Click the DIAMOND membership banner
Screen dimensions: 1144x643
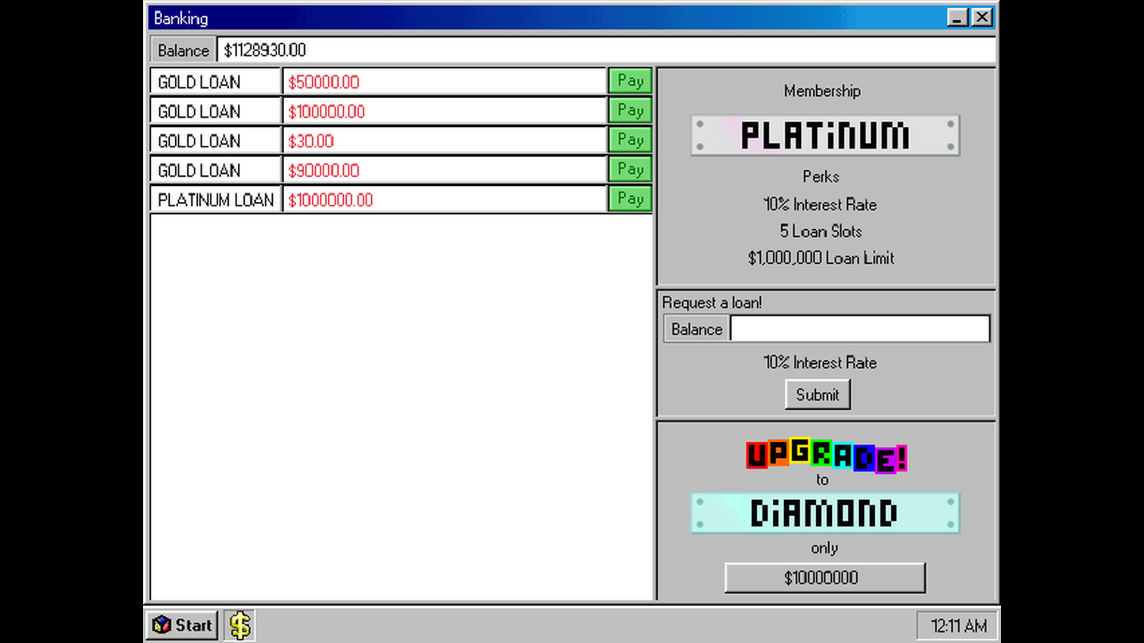tap(824, 513)
